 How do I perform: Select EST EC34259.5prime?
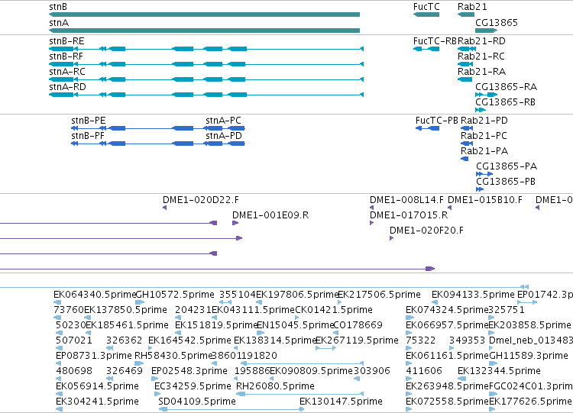(x=157, y=395)
